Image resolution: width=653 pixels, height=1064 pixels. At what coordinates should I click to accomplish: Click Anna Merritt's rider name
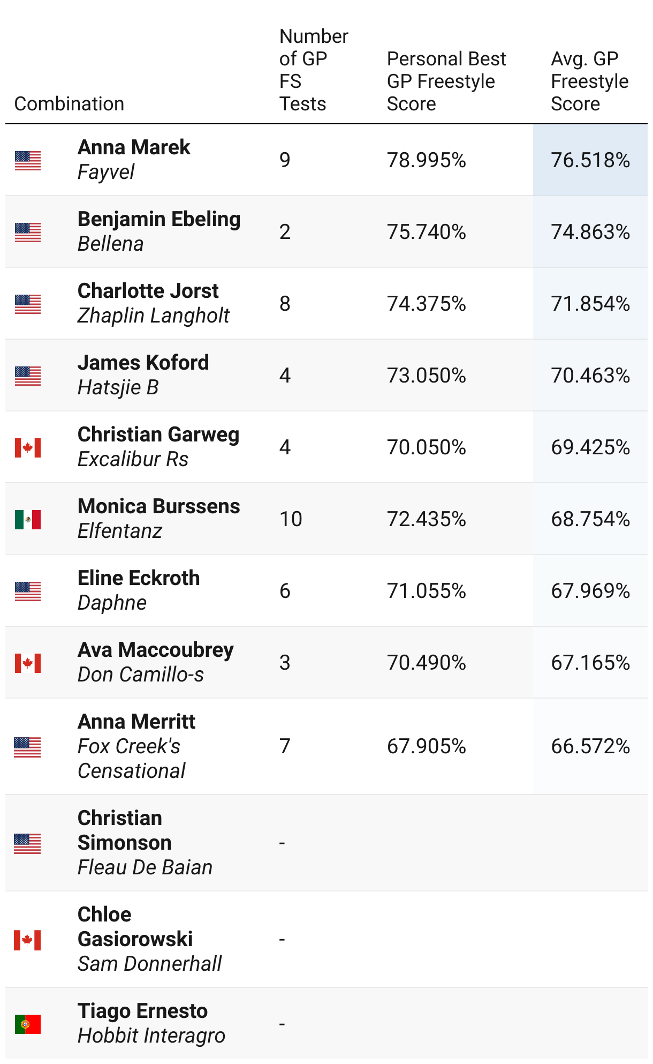[136, 722]
